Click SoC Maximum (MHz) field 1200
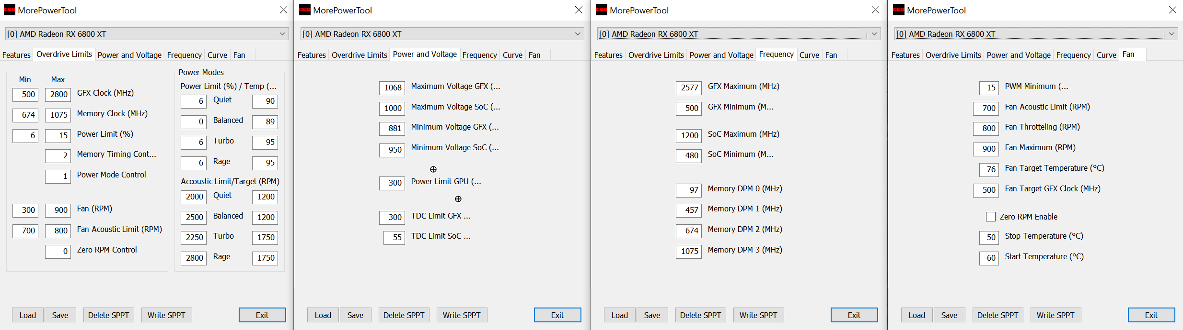This screenshot has height=330, width=1183. pos(689,136)
